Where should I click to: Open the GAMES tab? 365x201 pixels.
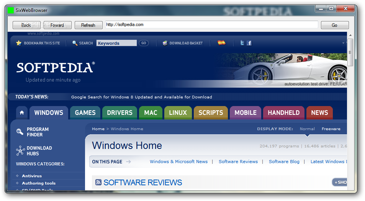85,113
